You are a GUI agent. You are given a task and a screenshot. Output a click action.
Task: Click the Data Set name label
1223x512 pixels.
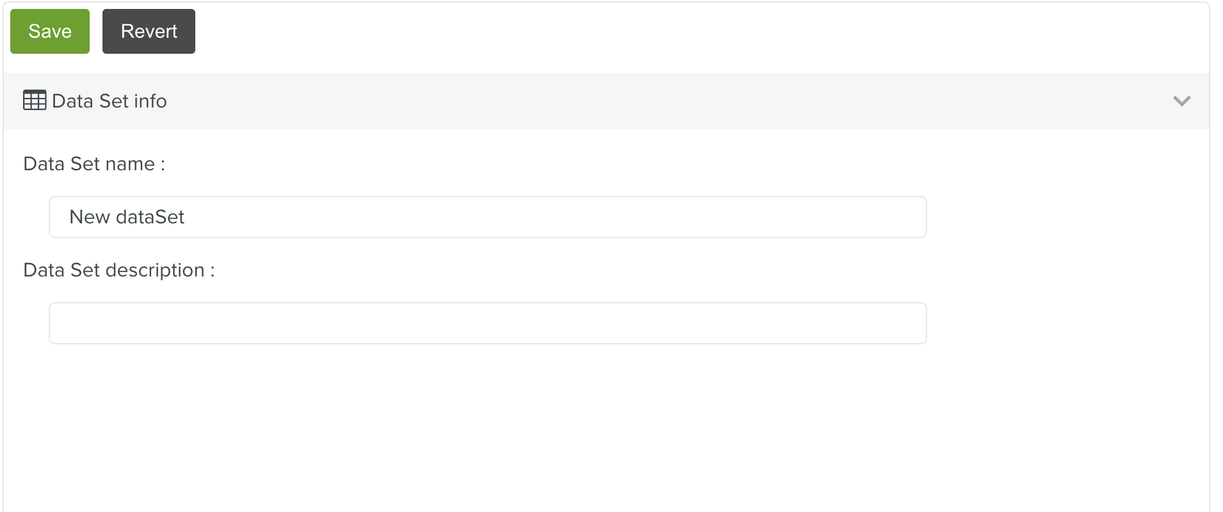[x=93, y=164]
